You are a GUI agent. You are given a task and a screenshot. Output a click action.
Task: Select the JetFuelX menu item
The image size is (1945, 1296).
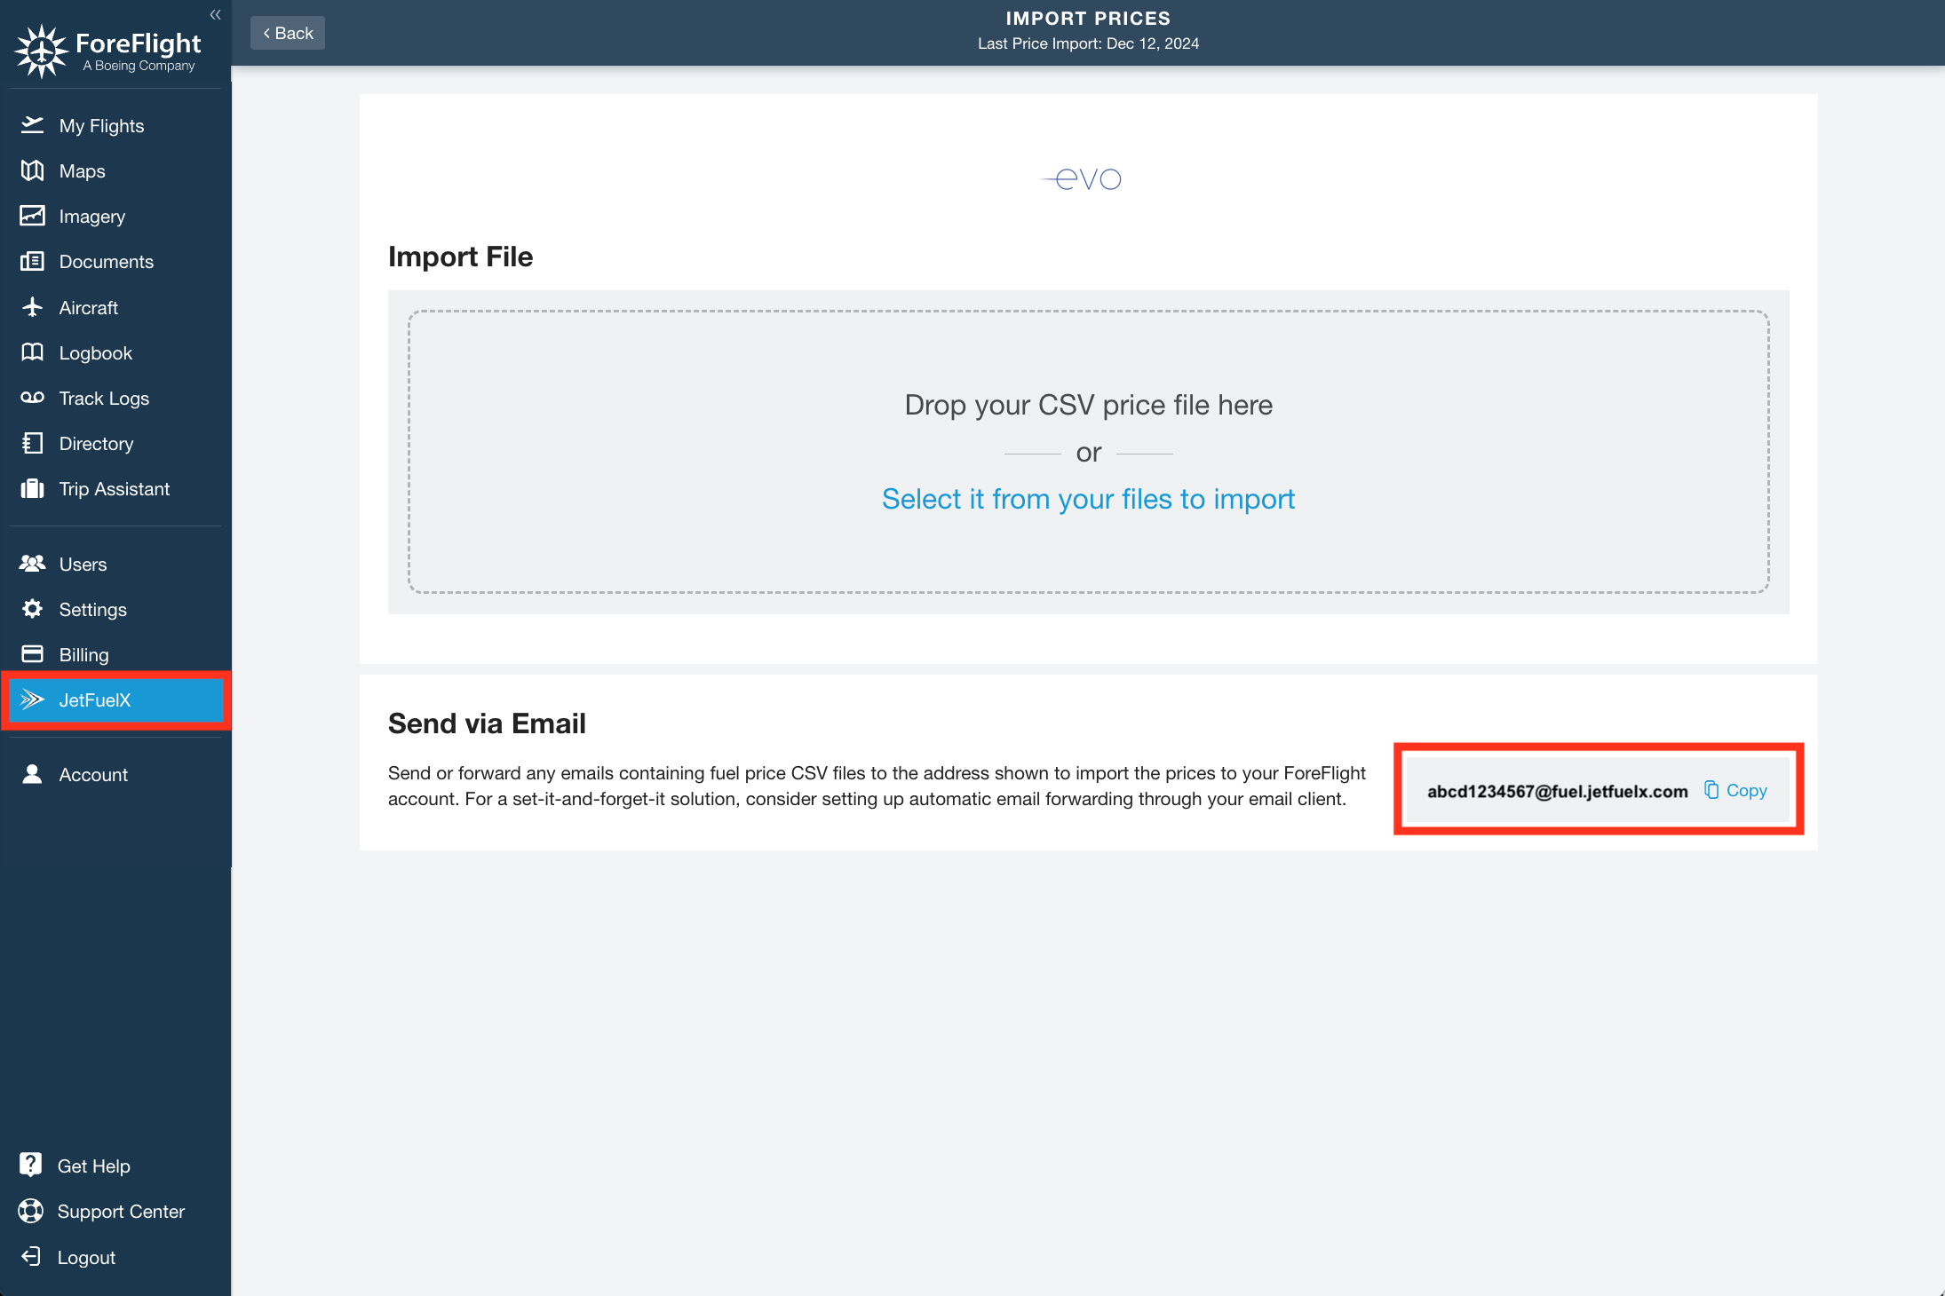pyautogui.click(x=115, y=699)
